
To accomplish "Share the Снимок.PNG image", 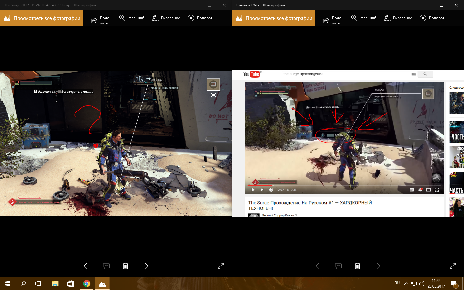I will tap(333, 20).
